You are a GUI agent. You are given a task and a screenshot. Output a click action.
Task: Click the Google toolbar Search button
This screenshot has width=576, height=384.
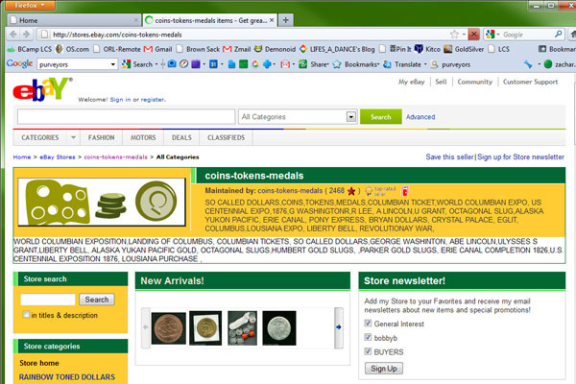[x=137, y=64]
